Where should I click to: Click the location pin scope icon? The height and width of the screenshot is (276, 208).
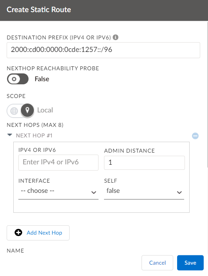point(27,110)
